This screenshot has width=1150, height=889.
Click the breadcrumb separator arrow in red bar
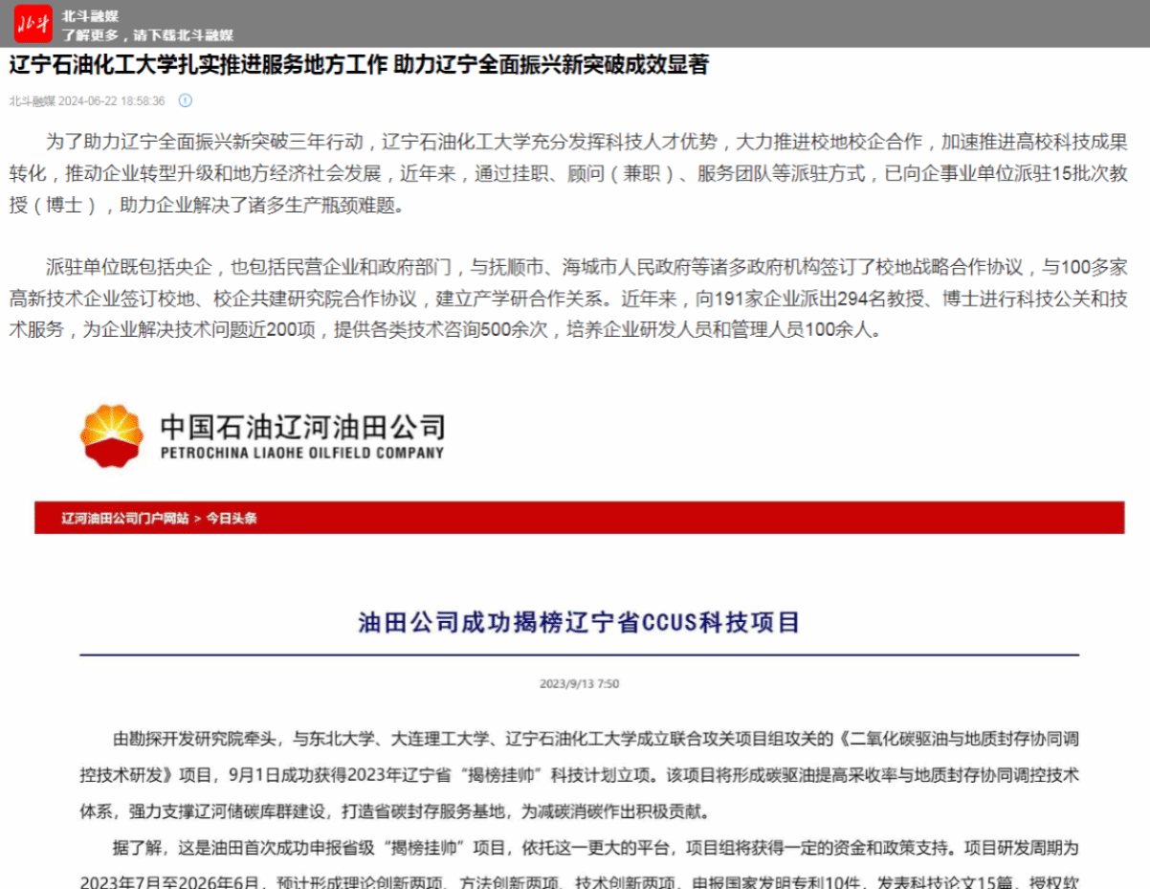pyautogui.click(x=197, y=518)
